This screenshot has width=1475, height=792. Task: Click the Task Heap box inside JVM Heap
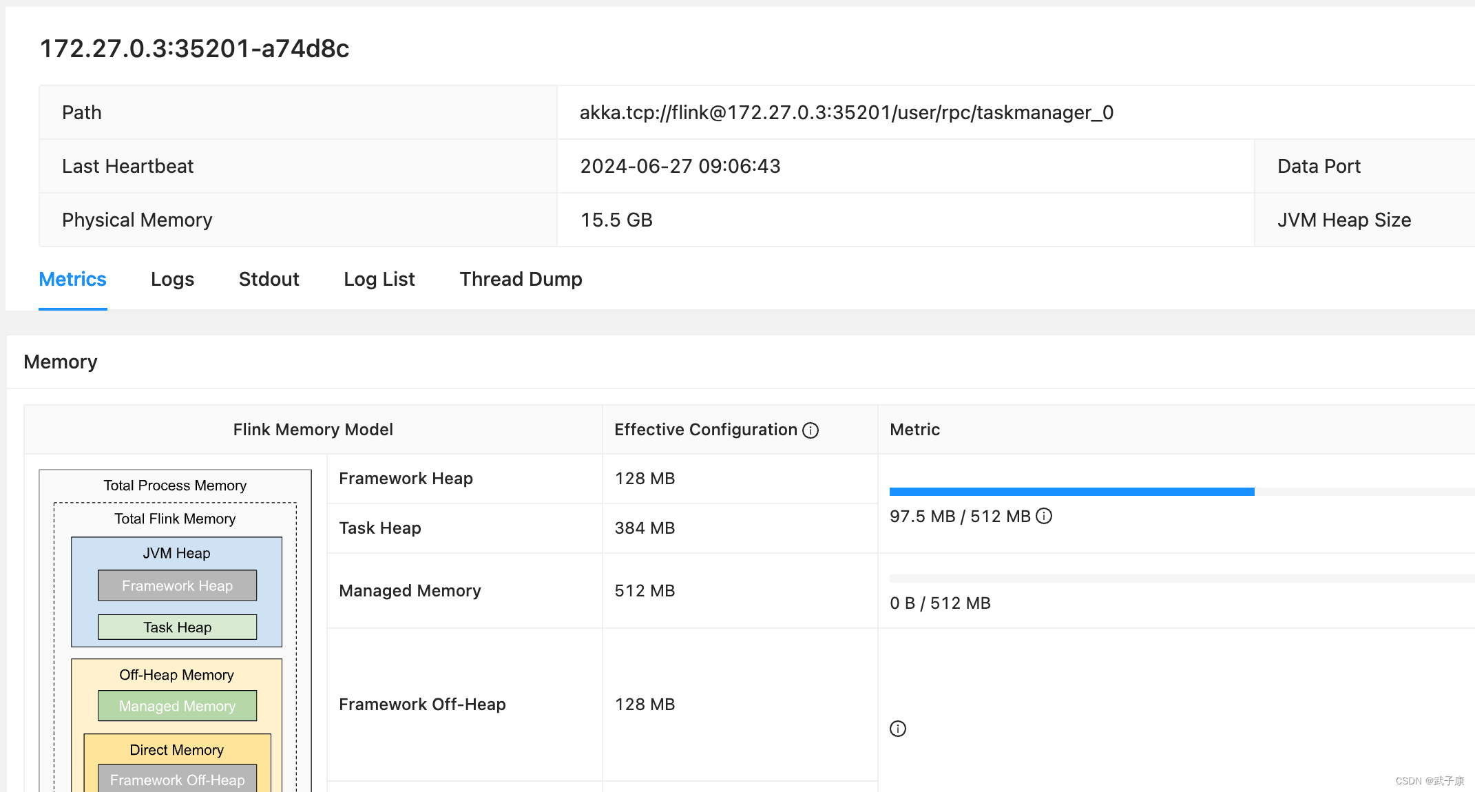point(176,627)
